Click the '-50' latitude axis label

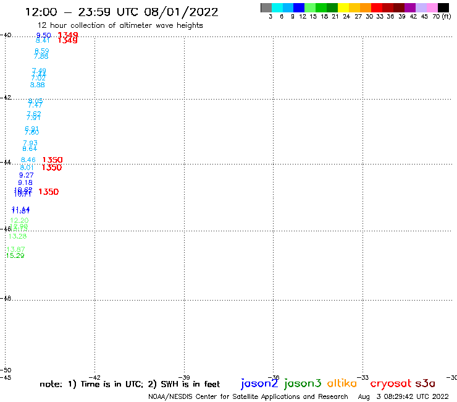click(6, 370)
